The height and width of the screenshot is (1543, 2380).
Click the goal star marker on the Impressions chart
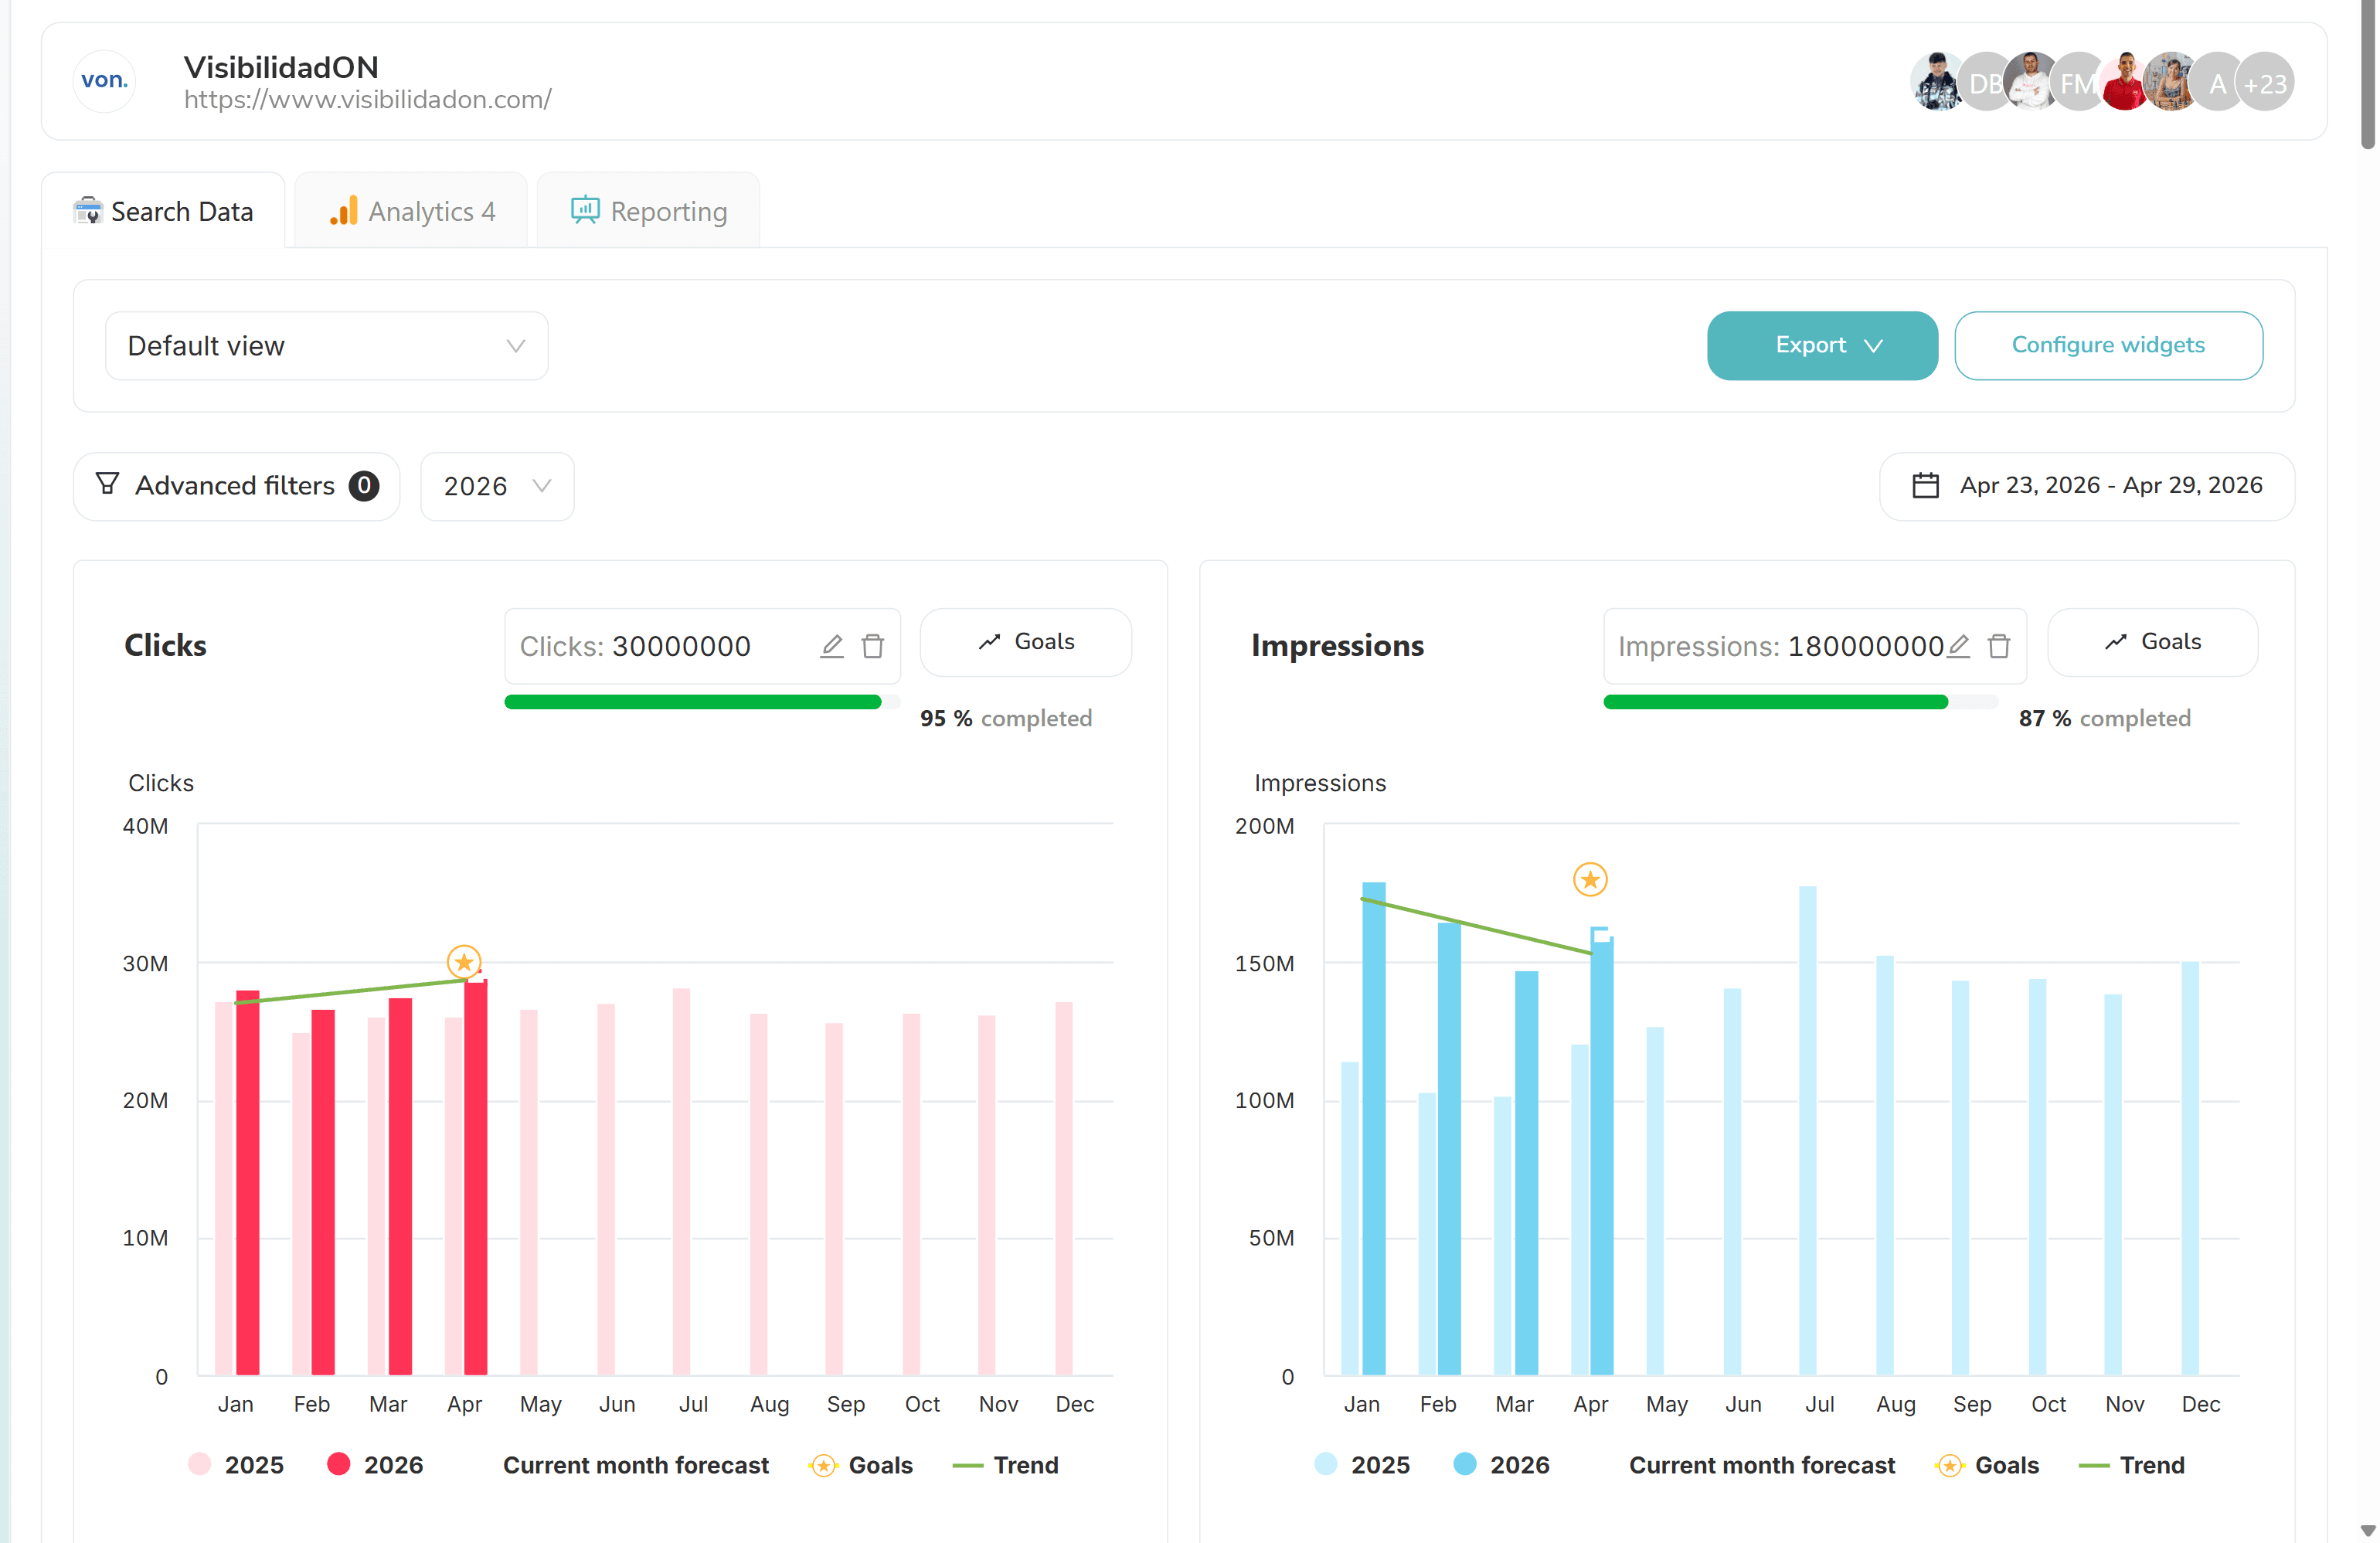(1590, 880)
